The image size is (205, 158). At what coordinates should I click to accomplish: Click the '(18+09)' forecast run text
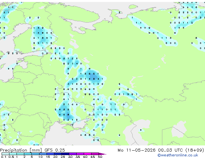click(x=195, y=150)
